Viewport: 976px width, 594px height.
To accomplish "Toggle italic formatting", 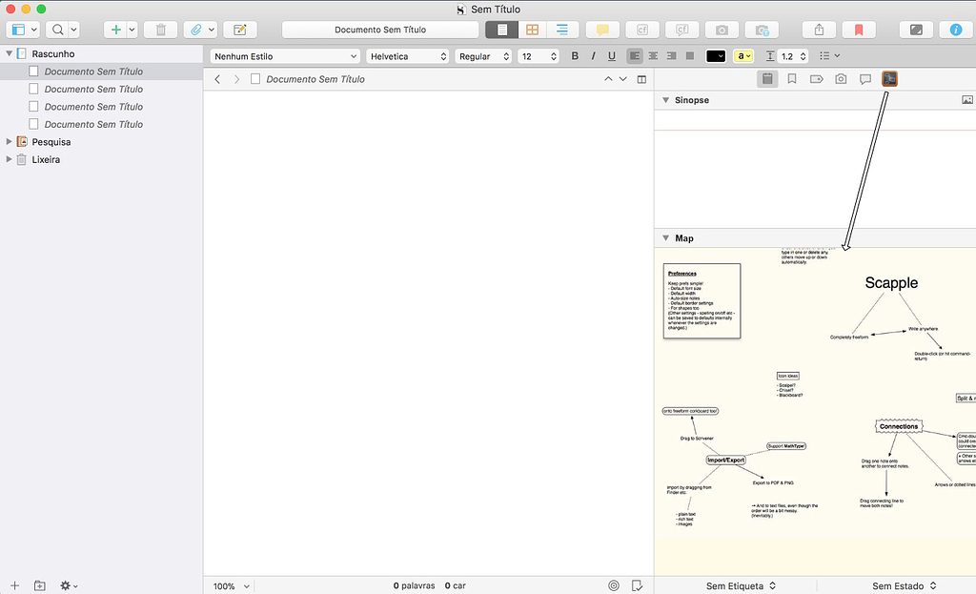I will [x=592, y=55].
